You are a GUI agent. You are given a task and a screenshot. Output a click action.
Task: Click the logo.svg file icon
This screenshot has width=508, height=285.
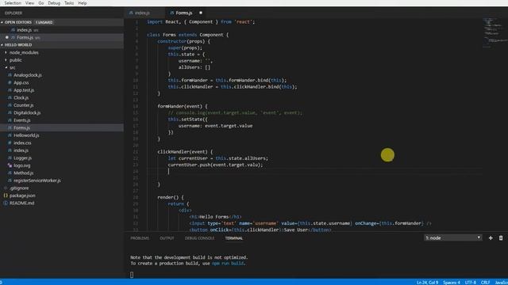10,165
